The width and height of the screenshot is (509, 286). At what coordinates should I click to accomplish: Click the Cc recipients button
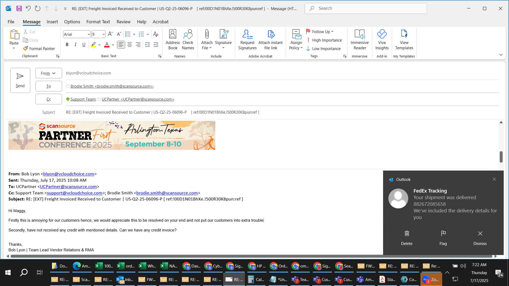click(49, 99)
